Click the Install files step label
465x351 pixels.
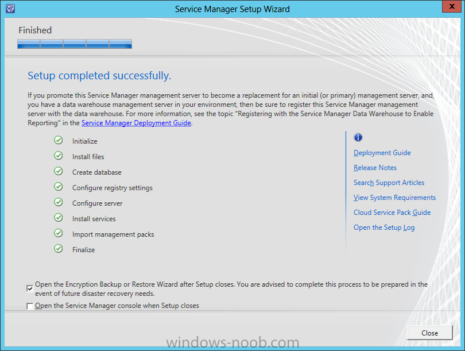point(88,157)
